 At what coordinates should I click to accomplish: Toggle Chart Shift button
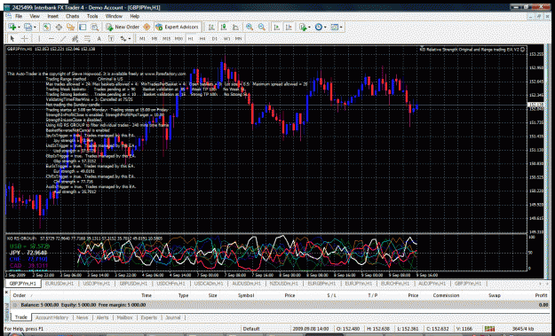tap(289, 27)
